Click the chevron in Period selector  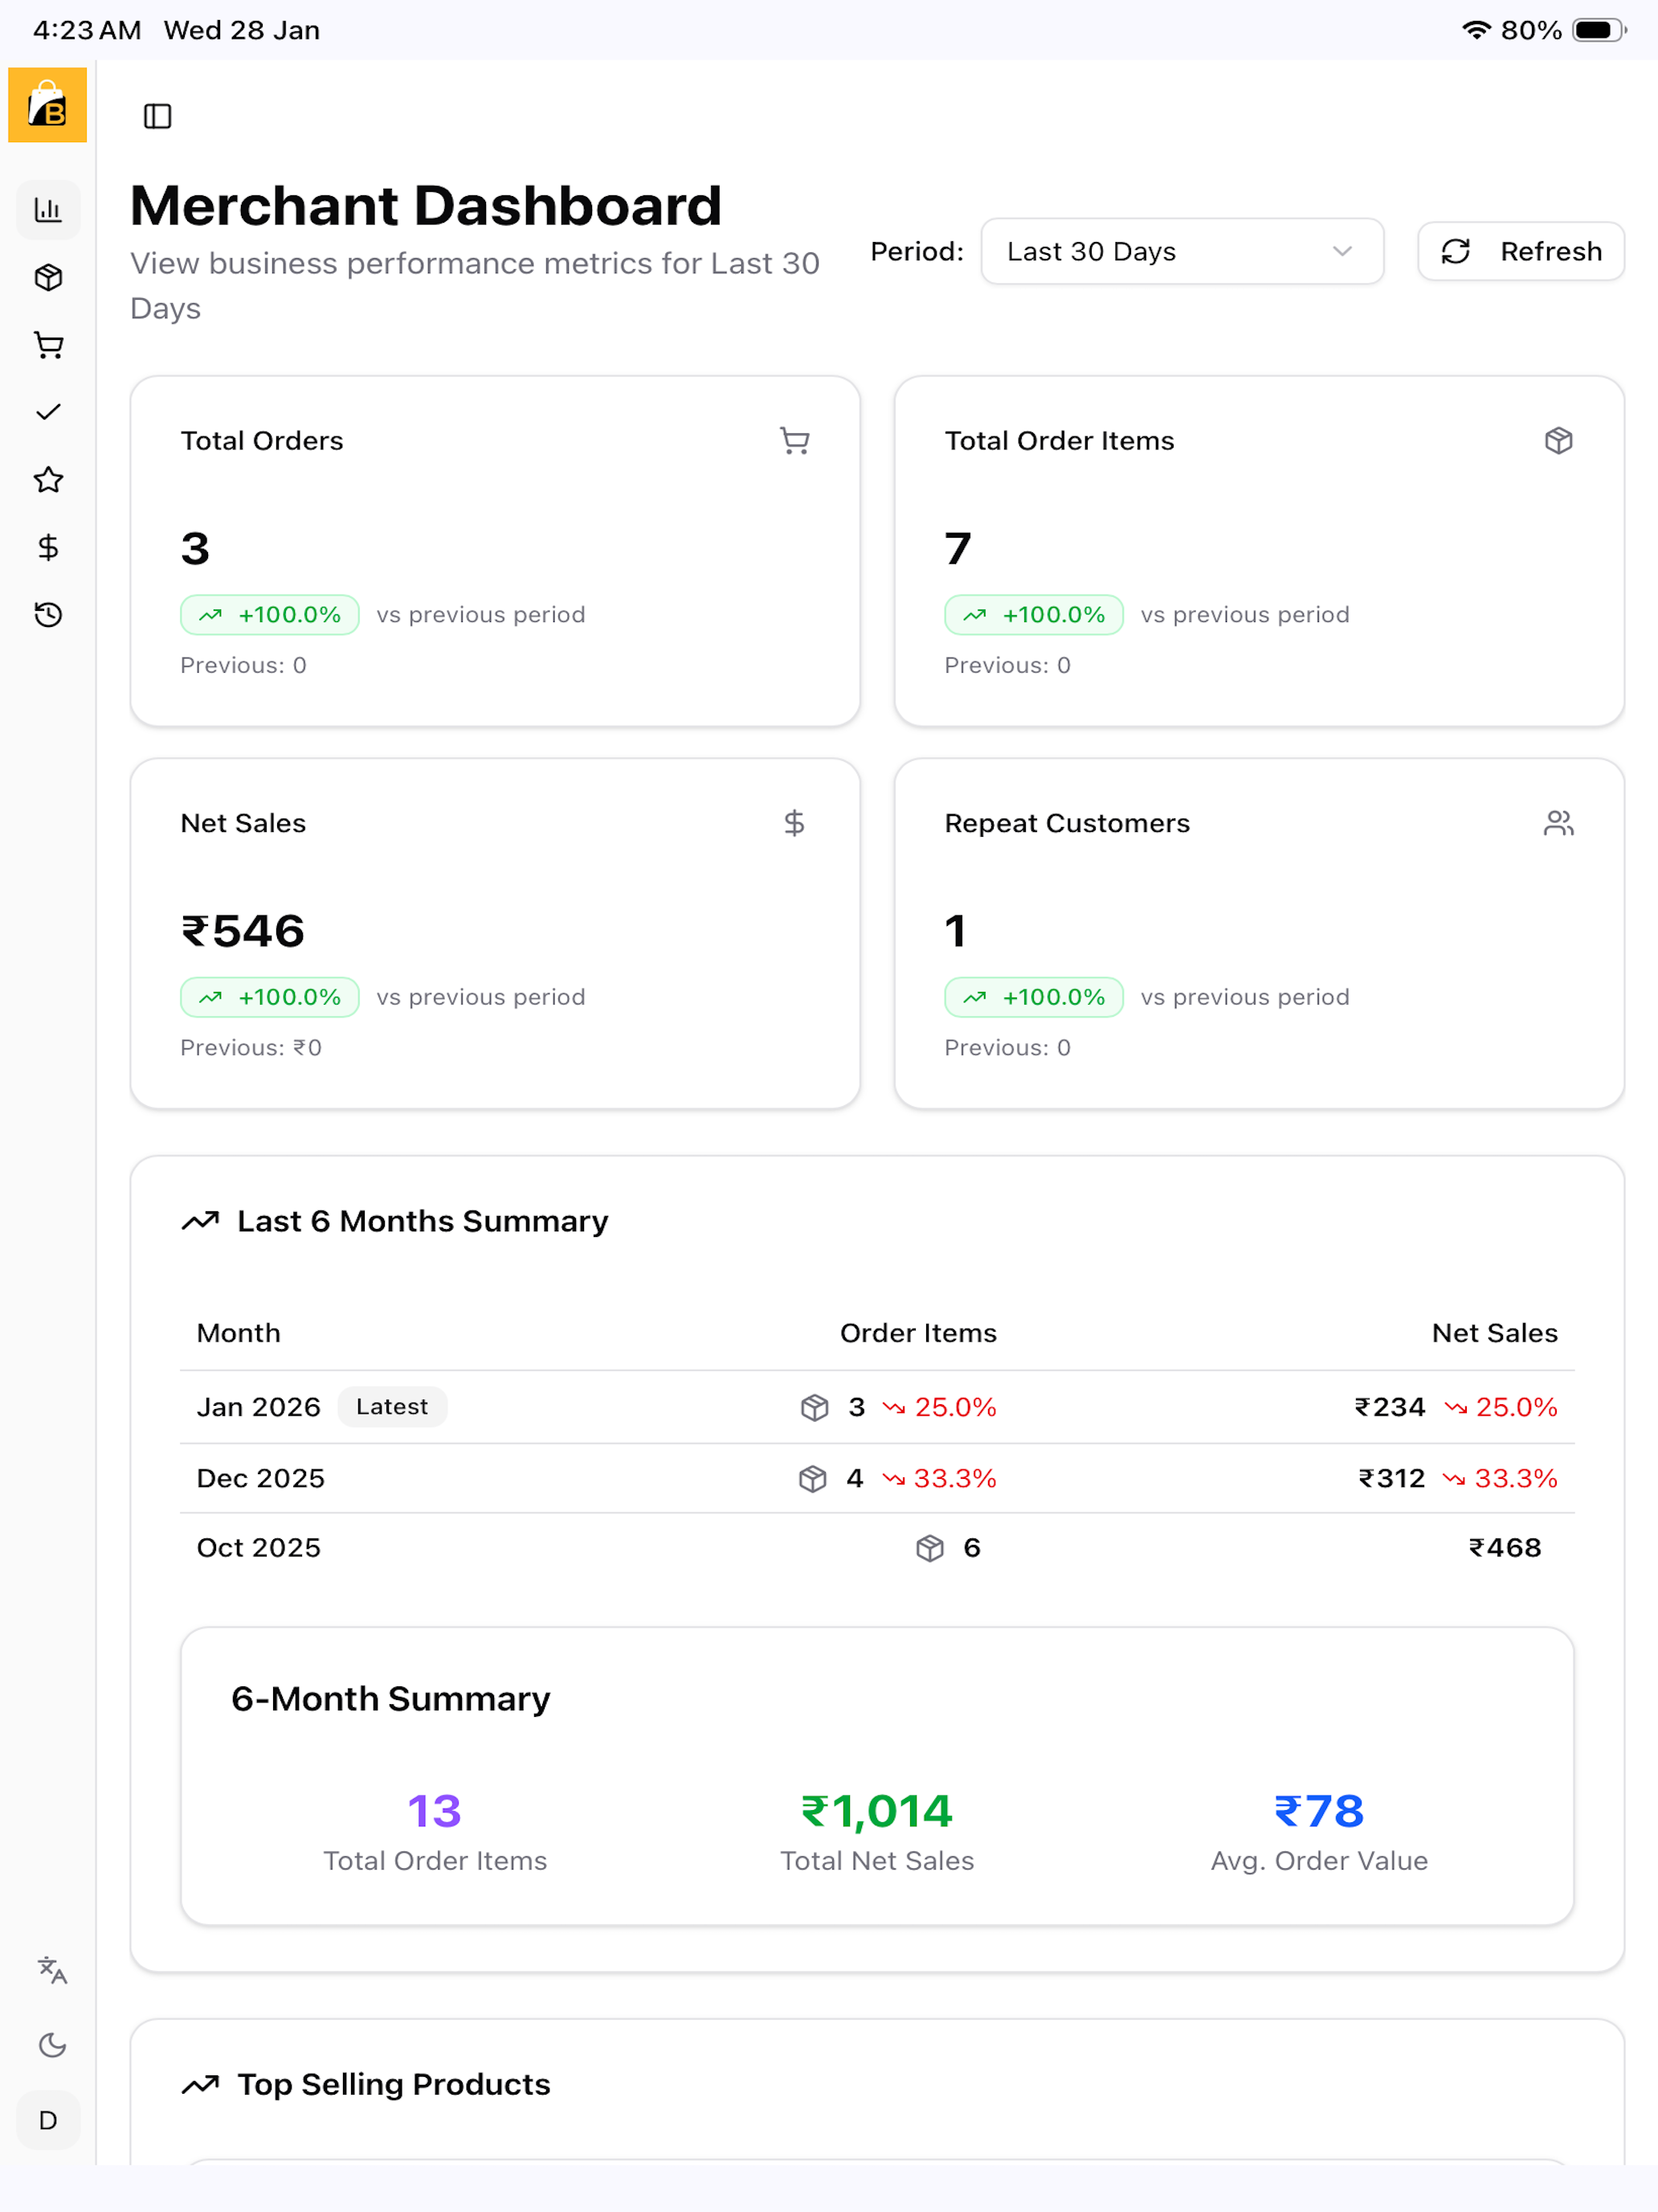(x=1342, y=251)
